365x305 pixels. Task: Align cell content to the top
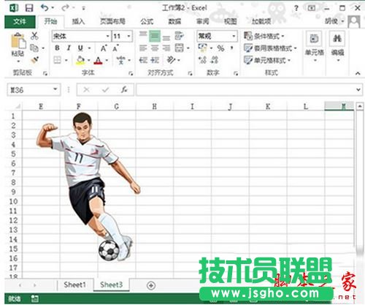[143, 35]
